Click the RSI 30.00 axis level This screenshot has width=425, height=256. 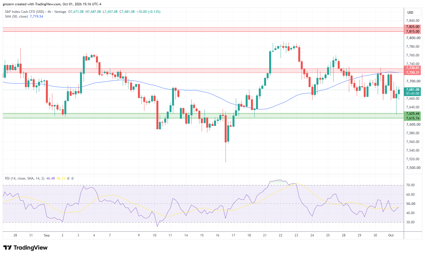pyautogui.click(x=410, y=222)
